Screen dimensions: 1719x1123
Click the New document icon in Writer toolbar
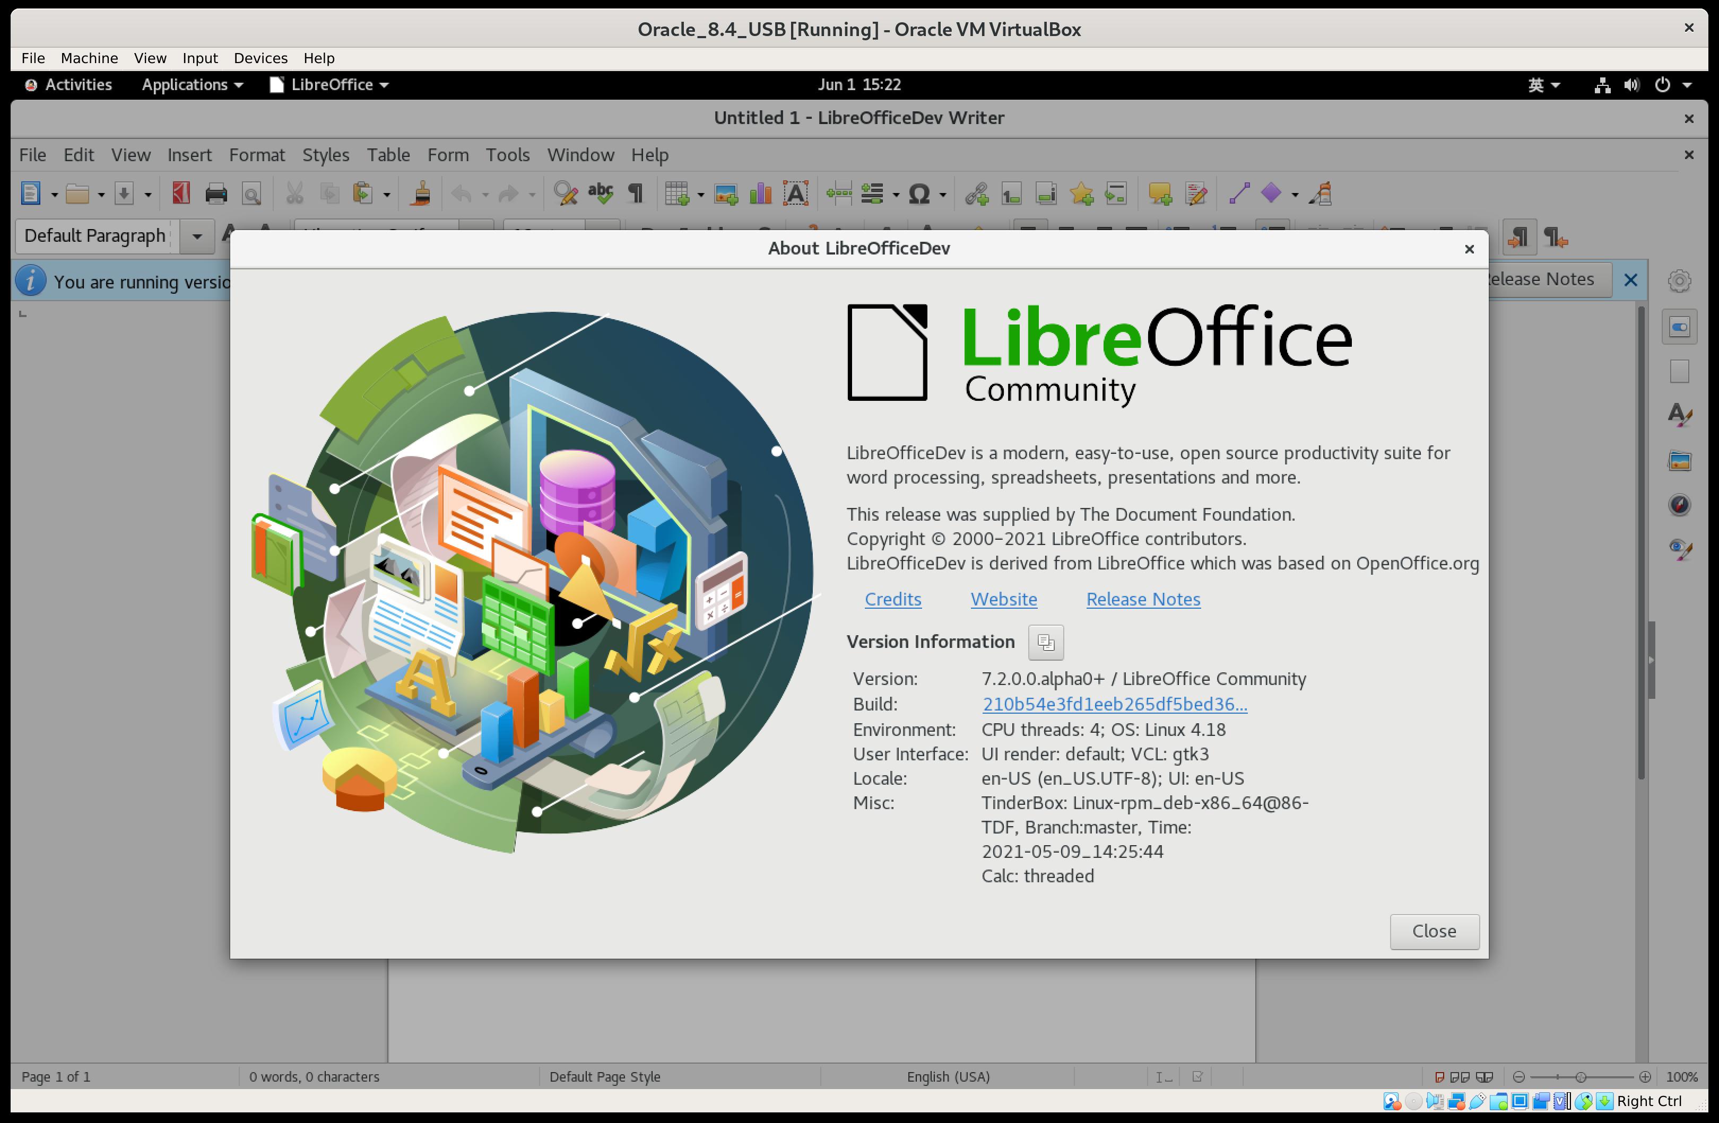30,194
